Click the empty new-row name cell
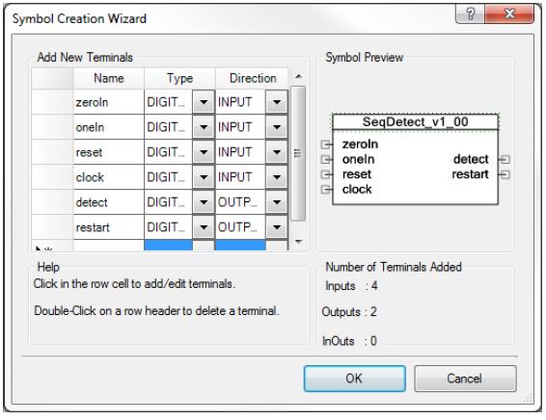546x420 pixels. click(109, 245)
